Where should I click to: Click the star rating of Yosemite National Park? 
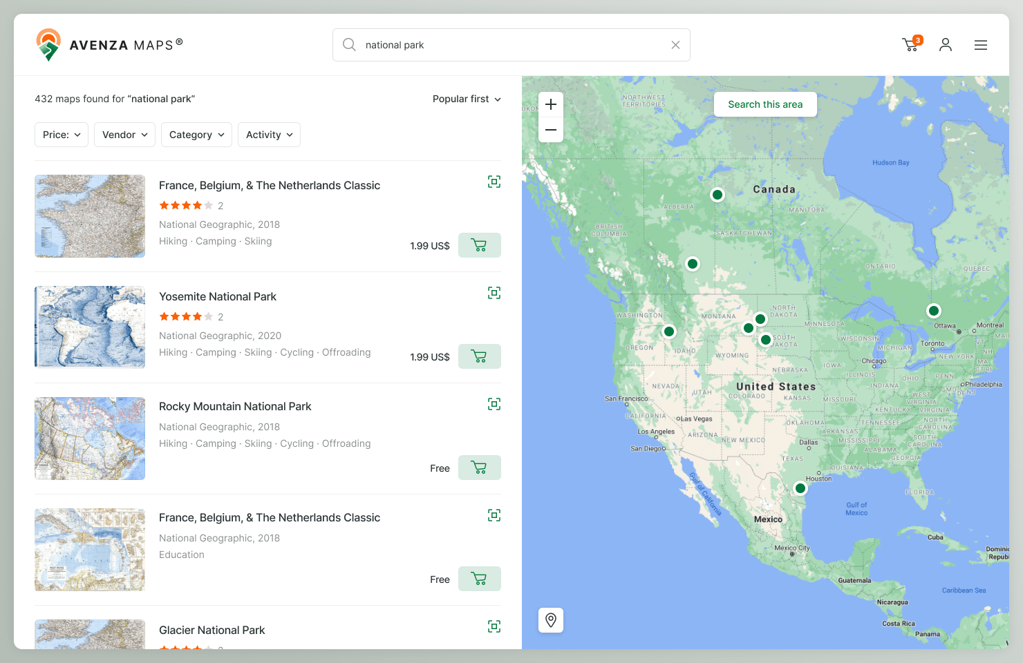pos(186,316)
